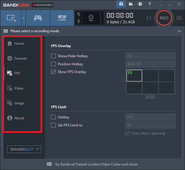The image size is (185, 170).
Task: Switch to the General tab
Action: 20,58
